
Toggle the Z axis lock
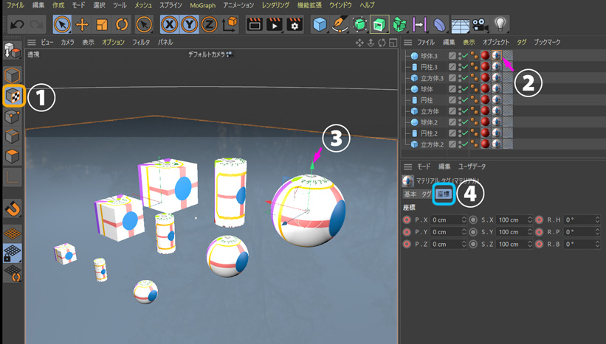210,24
